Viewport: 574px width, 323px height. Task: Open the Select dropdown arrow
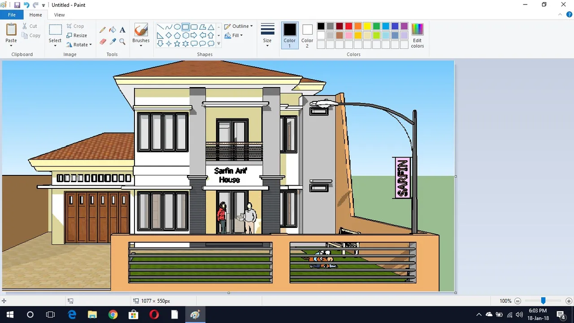(55, 45)
